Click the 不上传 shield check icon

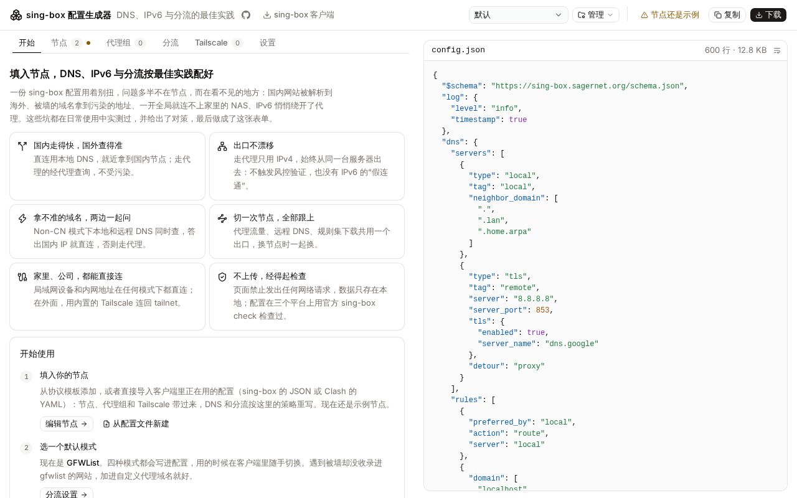coord(222,277)
